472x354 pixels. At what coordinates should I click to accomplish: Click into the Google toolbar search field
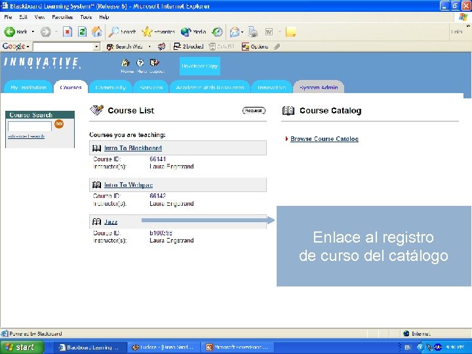(x=64, y=47)
